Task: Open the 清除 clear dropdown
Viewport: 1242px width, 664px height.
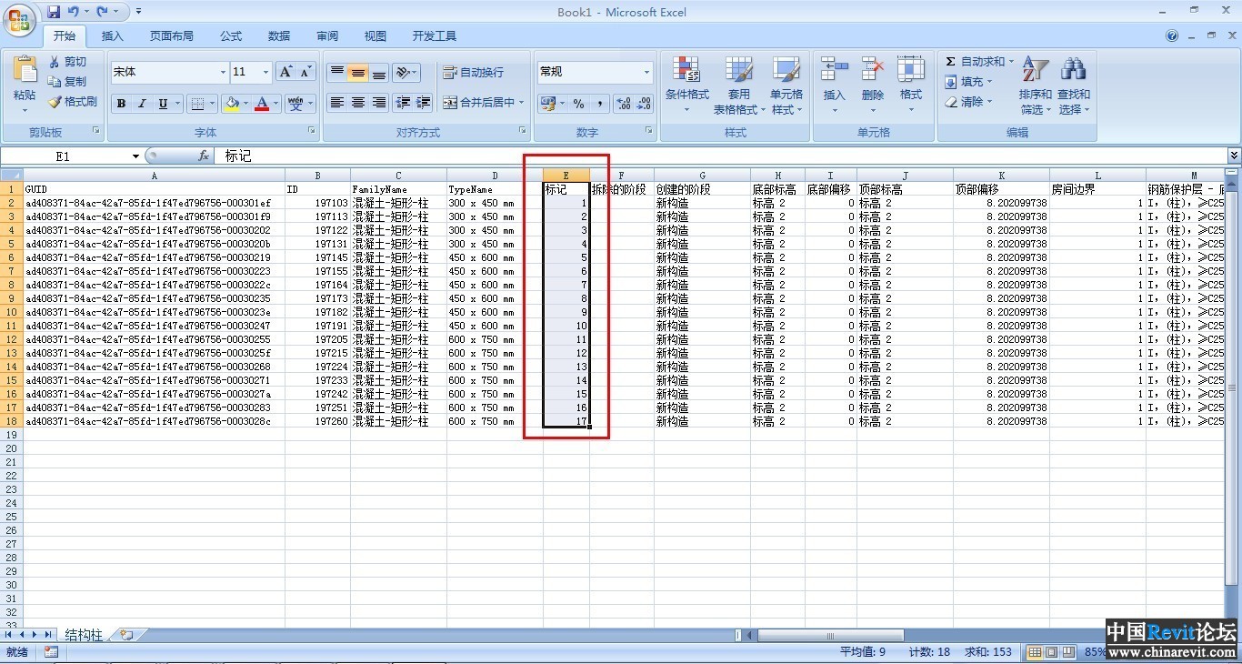Action: (x=968, y=102)
